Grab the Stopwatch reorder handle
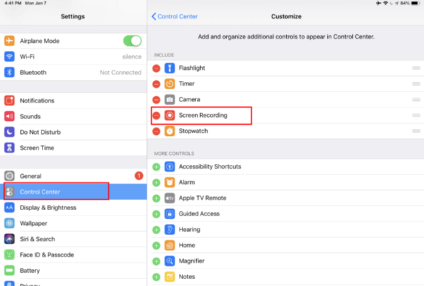 416,131
